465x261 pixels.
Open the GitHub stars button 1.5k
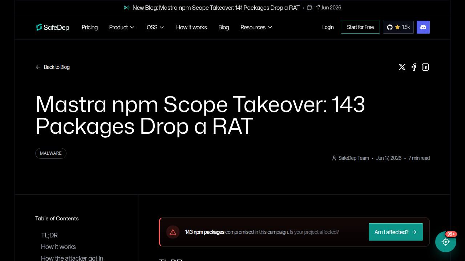[x=398, y=27]
